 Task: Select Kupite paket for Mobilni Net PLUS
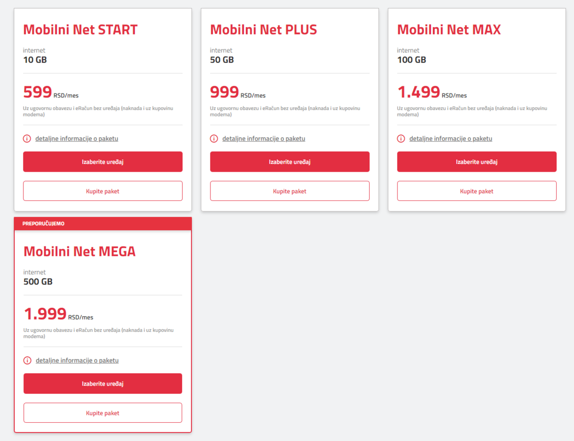(x=290, y=191)
